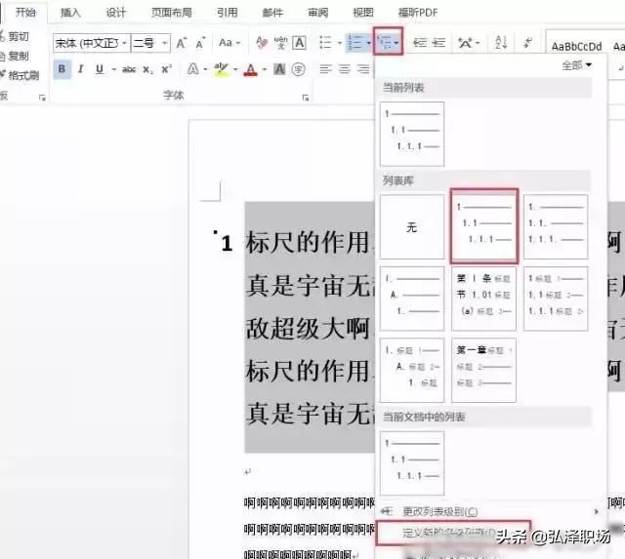Open the 引用 ribbon tab
The image size is (625, 559).
click(228, 13)
